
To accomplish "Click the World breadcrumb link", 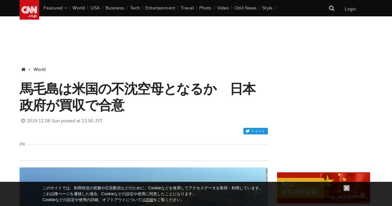I will point(40,69).
